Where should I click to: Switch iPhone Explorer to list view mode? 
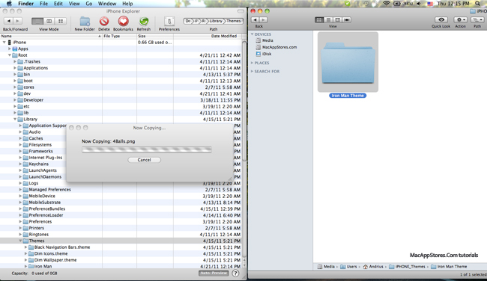click(x=37, y=21)
